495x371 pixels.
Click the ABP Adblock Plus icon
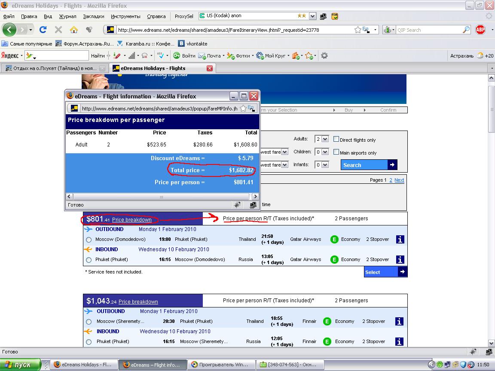pos(480,30)
